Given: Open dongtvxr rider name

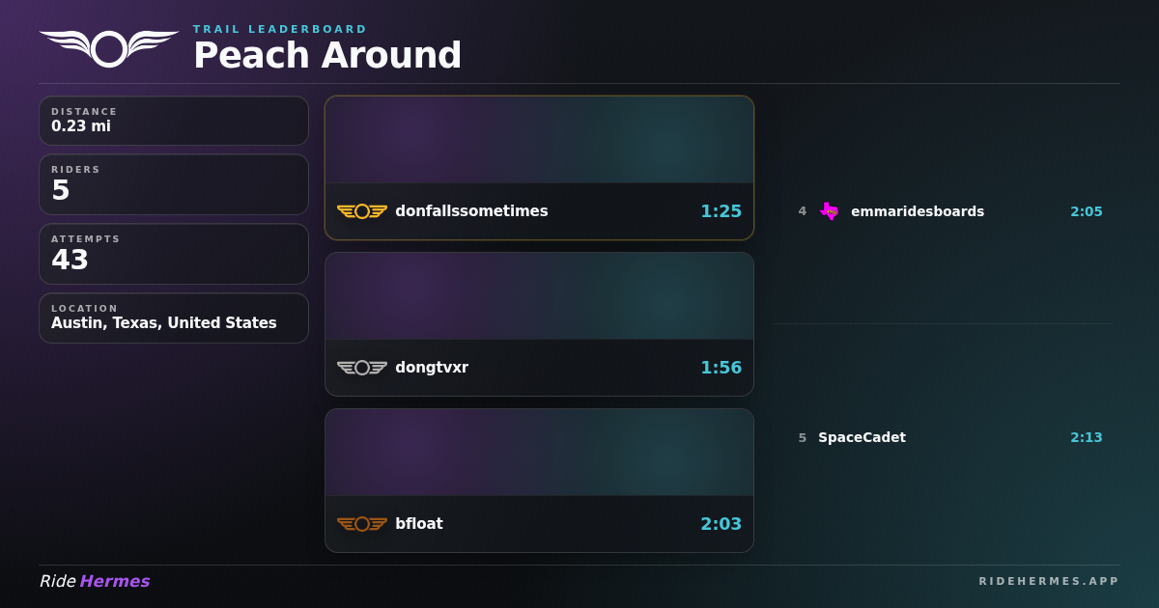Looking at the screenshot, I should pos(431,368).
